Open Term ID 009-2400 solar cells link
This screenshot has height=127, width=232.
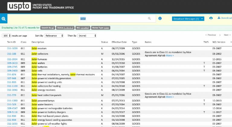(x=12, y=70)
